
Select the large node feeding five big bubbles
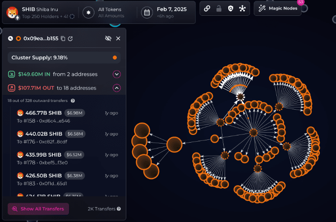click(175, 145)
